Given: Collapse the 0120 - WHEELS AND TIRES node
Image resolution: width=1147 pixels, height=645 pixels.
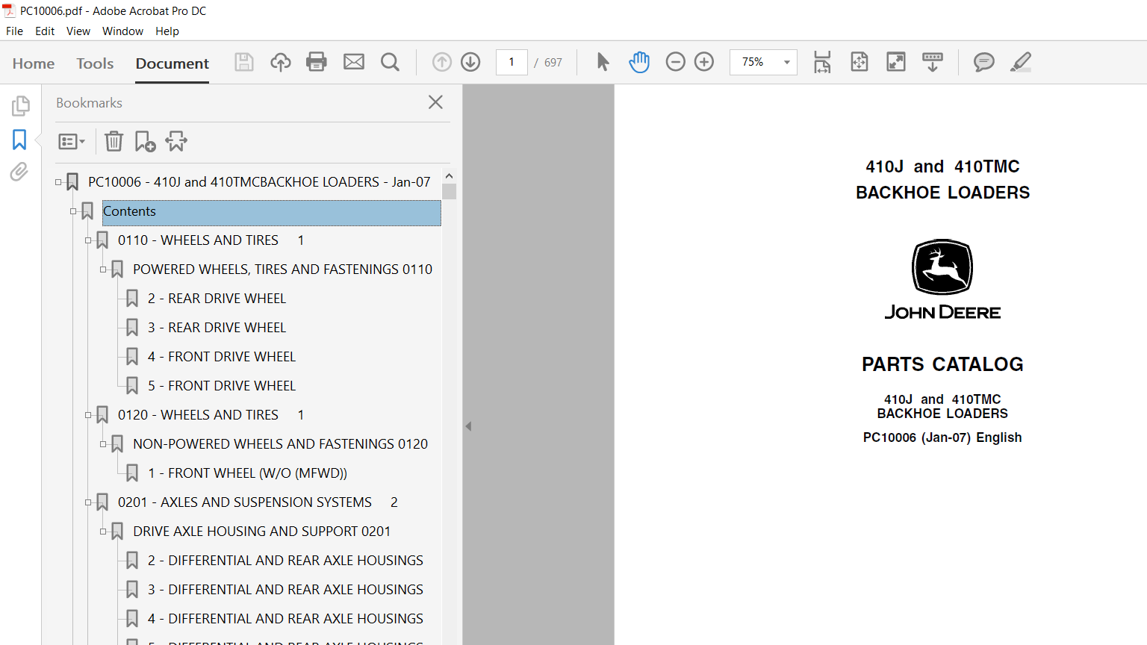Looking at the screenshot, I should point(88,415).
